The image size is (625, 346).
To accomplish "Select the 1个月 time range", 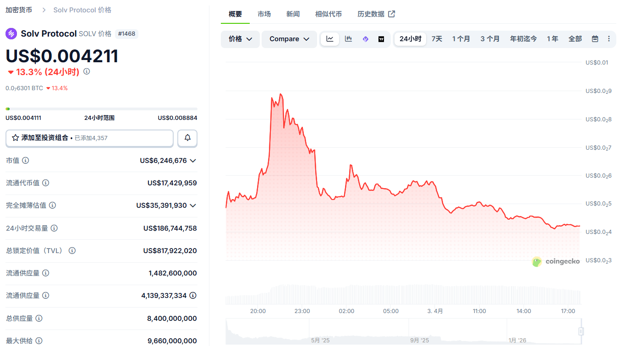I will 461,39.
